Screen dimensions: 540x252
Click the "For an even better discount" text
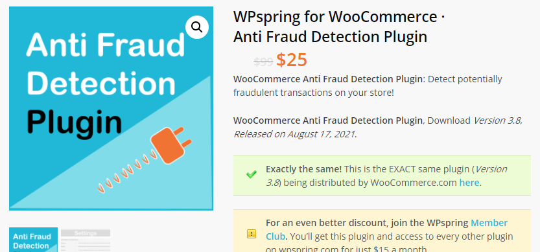coord(327,223)
